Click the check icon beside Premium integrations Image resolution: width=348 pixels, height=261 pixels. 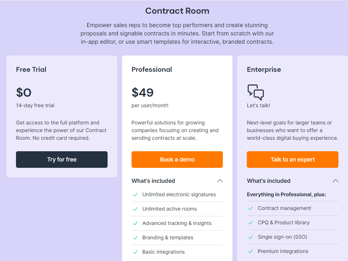251,251
